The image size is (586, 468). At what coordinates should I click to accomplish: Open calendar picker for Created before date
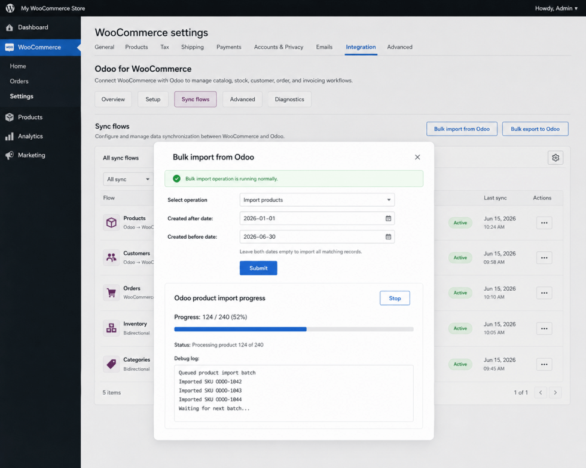click(x=388, y=236)
